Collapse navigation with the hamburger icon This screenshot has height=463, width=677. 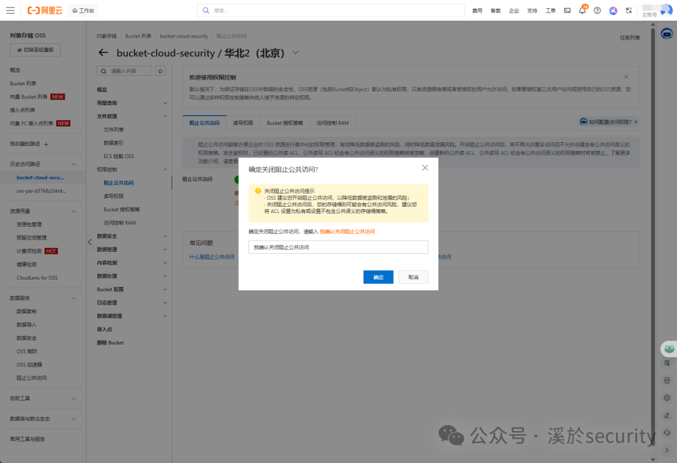(x=10, y=10)
